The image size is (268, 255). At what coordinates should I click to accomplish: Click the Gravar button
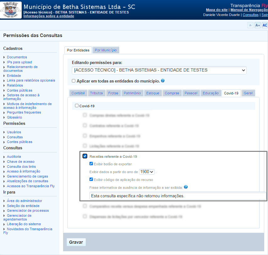point(76,242)
